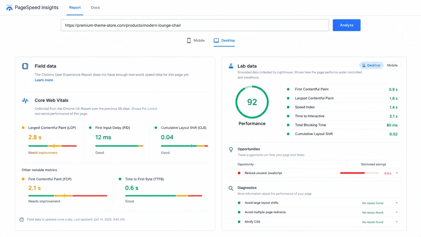Click the green dot beside Minify CSS

point(239,222)
